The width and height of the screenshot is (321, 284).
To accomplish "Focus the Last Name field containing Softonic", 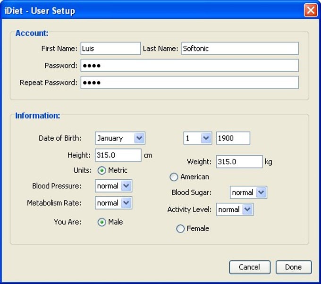I will pos(240,49).
